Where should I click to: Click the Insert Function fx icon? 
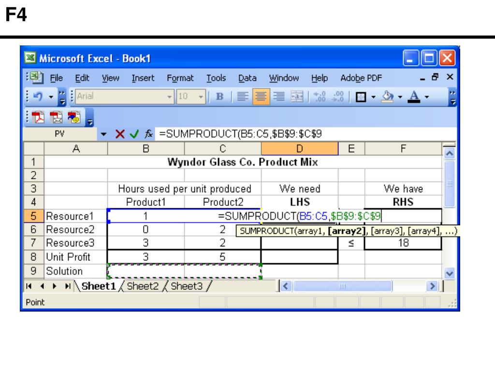coord(148,134)
